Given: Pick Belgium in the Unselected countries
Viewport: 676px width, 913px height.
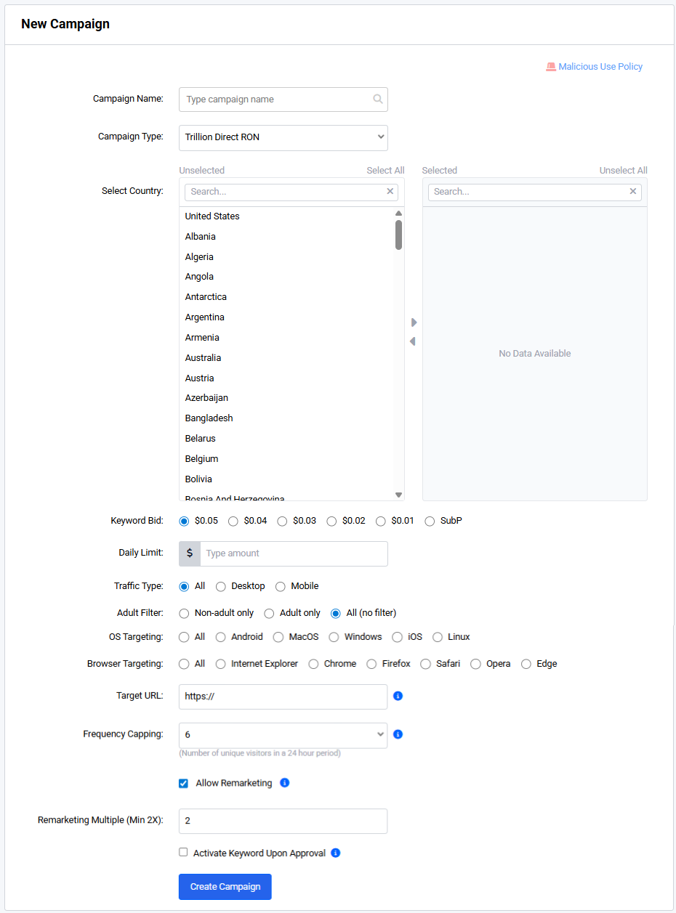Looking at the screenshot, I should click(x=202, y=459).
